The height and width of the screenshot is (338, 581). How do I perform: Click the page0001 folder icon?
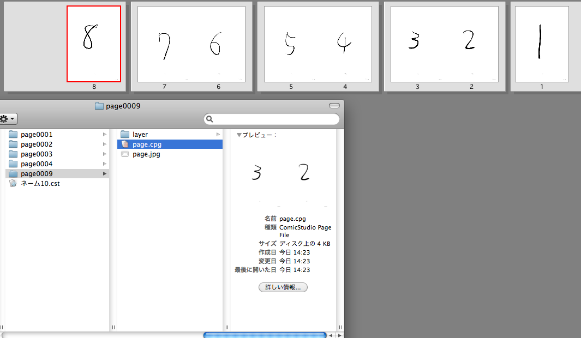coord(13,135)
